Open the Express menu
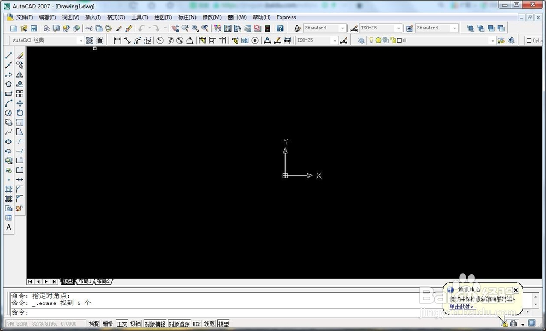Viewport: 546px width, 331px height. (286, 17)
